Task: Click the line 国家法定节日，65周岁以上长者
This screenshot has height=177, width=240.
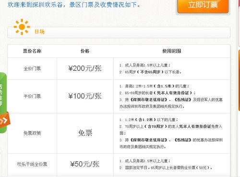Action: [x=166, y=168]
